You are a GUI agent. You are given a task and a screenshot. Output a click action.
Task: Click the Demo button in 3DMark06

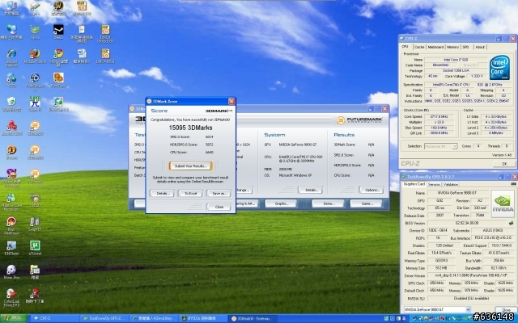(328, 203)
